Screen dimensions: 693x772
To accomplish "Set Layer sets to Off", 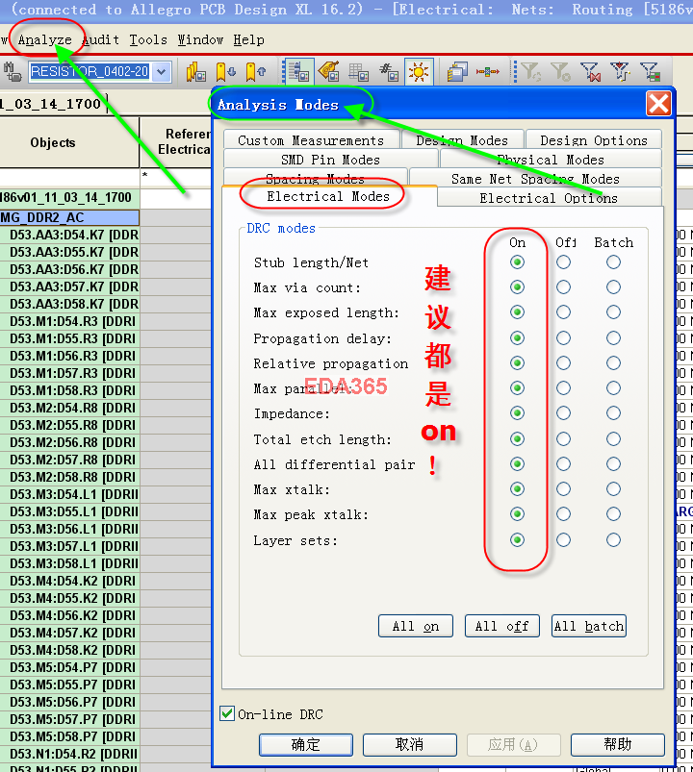I will coord(563,540).
